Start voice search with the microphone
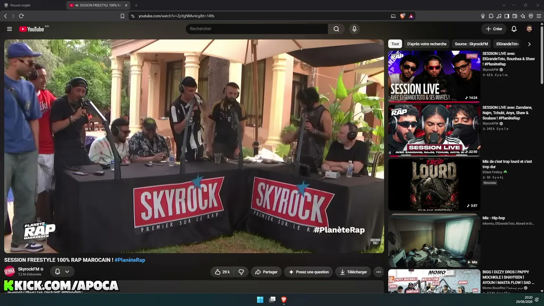This screenshot has width=544, height=306. pos(354,29)
